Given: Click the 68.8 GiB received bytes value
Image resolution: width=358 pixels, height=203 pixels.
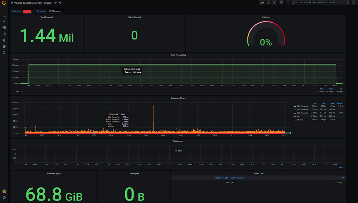Looking at the screenshot, I should [54, 194].
